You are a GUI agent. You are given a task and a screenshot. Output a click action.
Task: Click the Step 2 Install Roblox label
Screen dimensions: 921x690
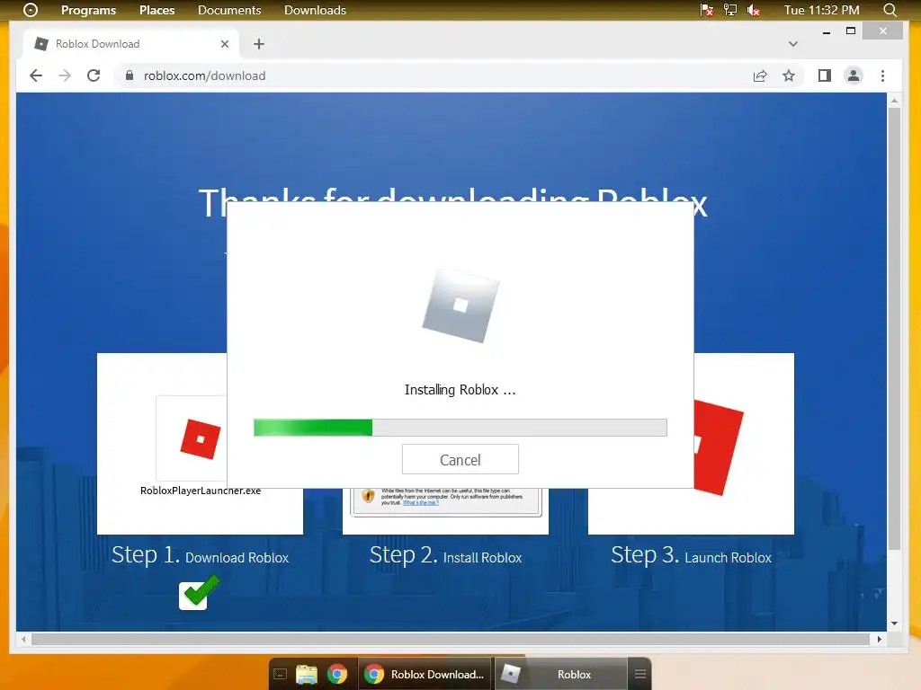[445, 555]
